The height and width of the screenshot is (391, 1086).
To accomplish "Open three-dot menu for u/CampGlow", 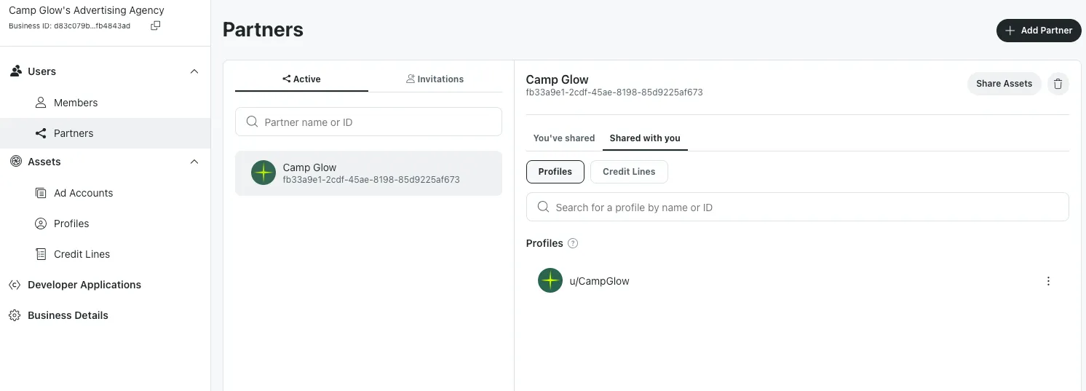I will 1048,281.
